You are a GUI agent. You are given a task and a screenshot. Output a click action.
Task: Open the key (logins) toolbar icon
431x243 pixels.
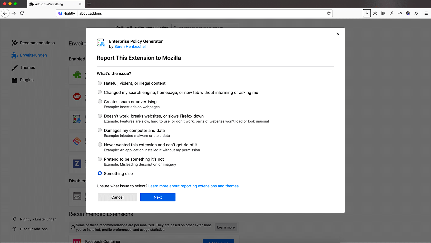tap(400, 13)
